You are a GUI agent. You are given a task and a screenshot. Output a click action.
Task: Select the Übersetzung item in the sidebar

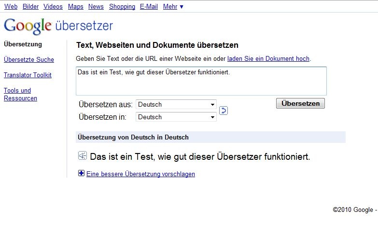point(23,44)
